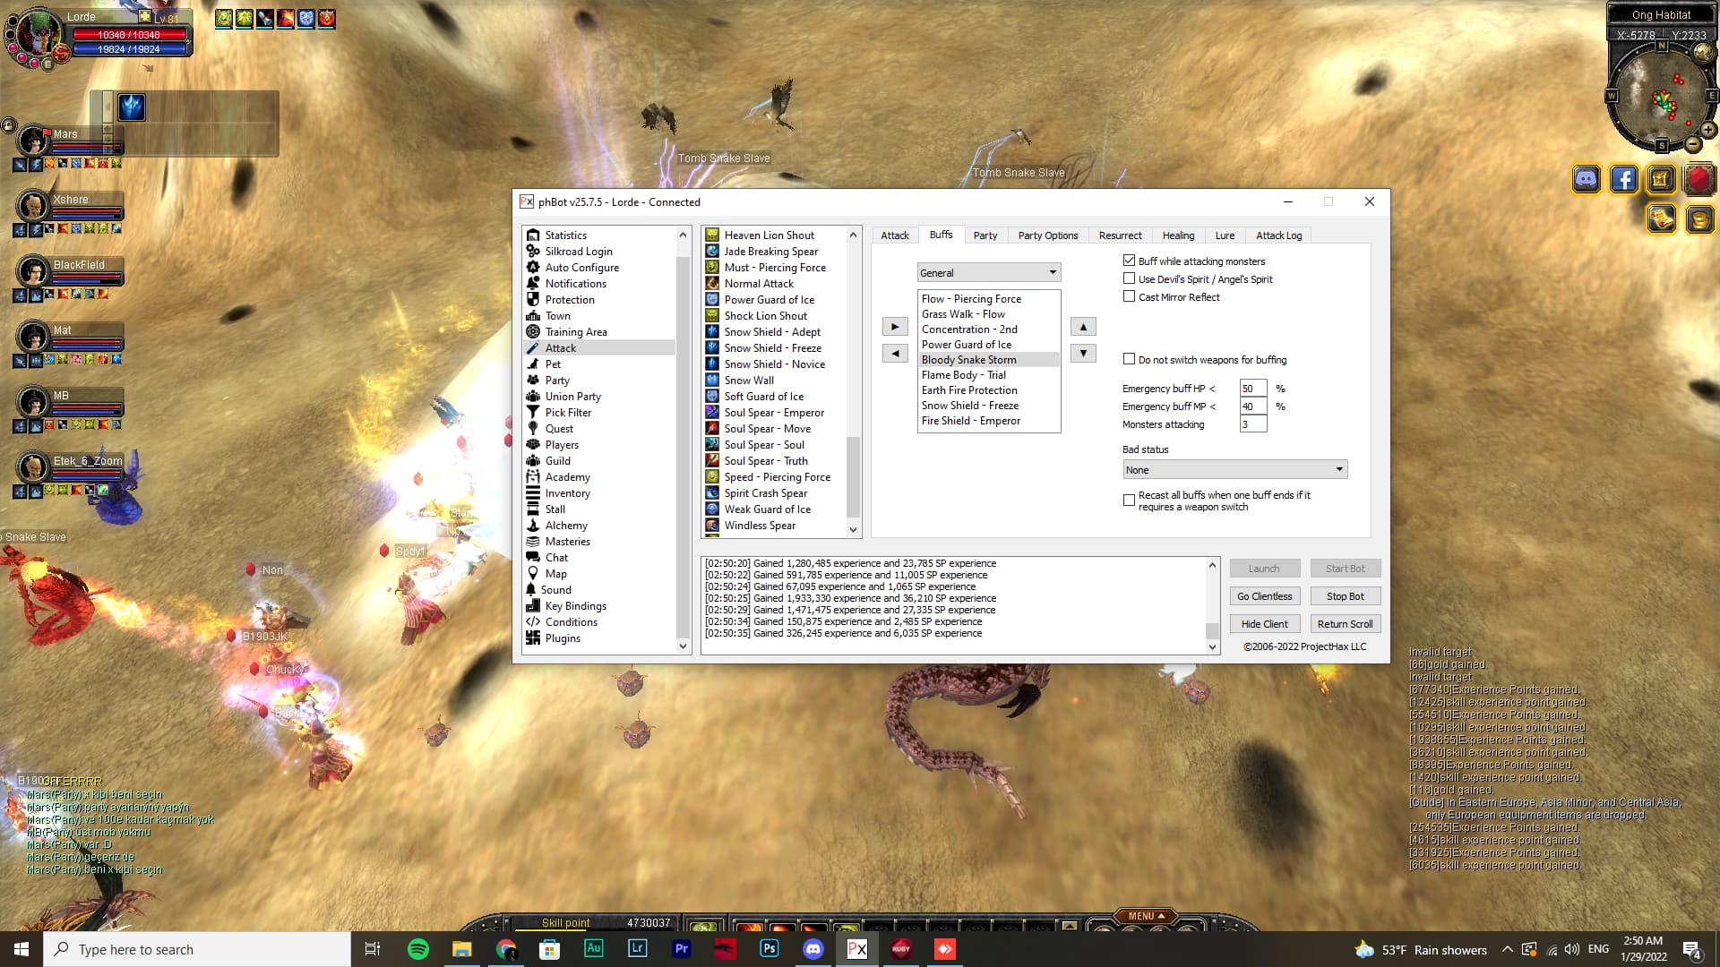Click the Stop Bot button

point(1345,596)
